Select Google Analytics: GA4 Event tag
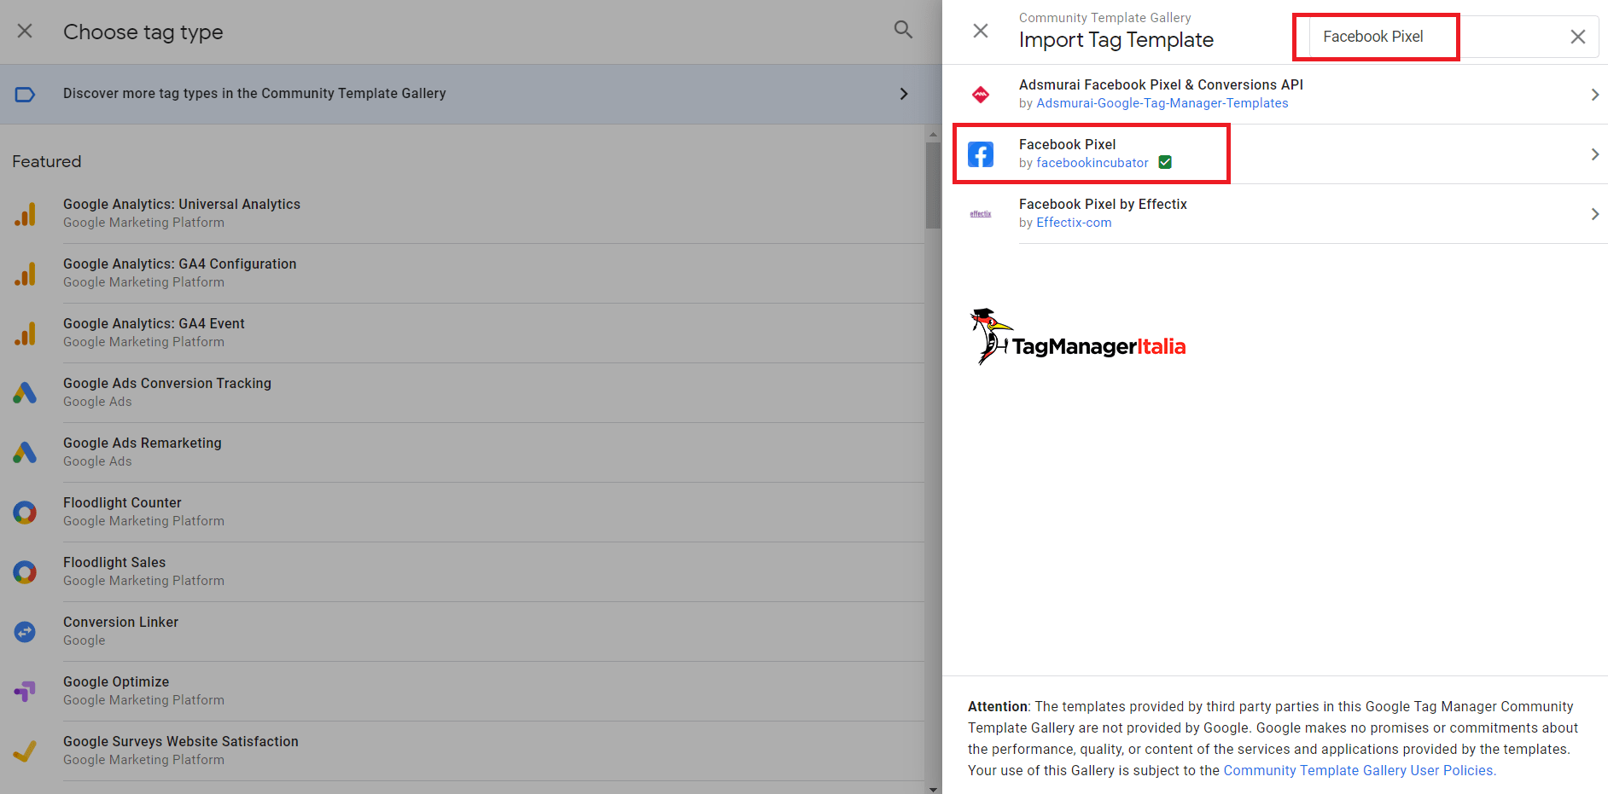The height and width of the screenshot is (794, 1608). pos(462,333)
